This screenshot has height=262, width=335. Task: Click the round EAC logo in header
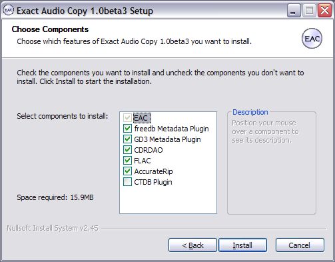(x=312, y=39)
